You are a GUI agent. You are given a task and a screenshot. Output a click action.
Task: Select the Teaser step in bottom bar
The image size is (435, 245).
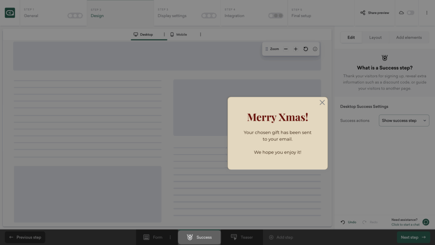(242, 237)
